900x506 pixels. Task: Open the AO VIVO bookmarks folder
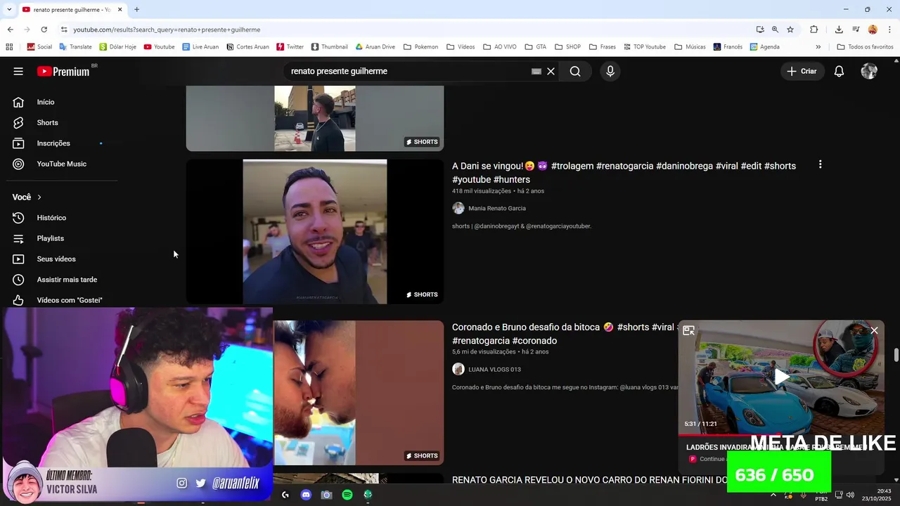pyautogui.click(x=500, y=47)
